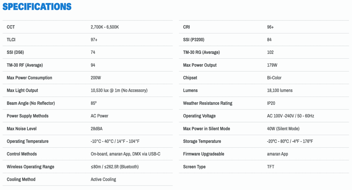Click the Bi-Color chipset value
Screen dimensions: 352x190
(274, 78)
